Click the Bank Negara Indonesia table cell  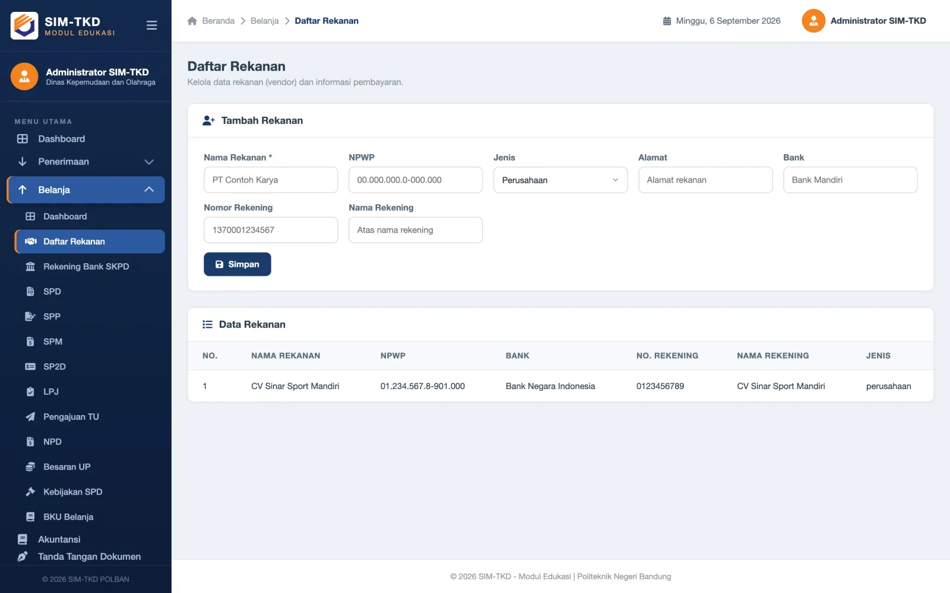(550, 386)
